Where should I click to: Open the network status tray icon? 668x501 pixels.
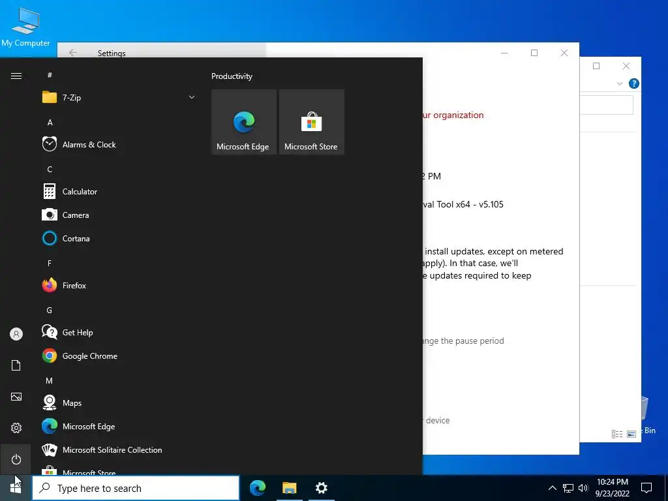(568, 488)
